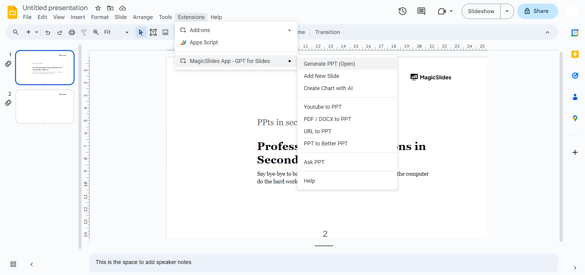The height and width of the screenshot is (275, 585).
Task: Expand MagicSlides App - GPT for Slides
Action: coord(236,61)
